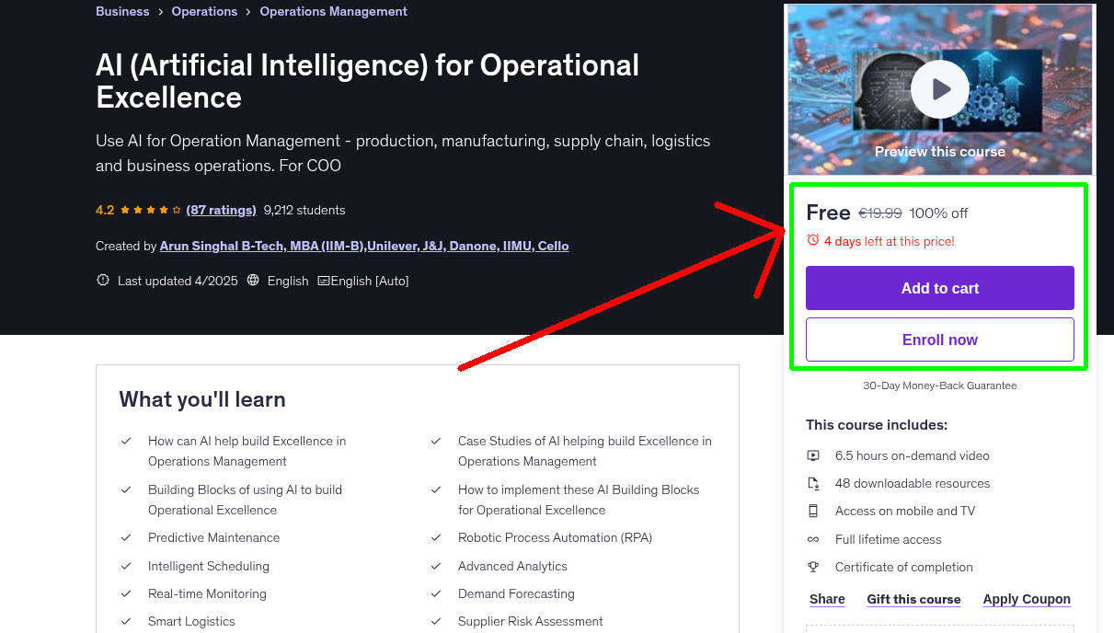Click the lifetime access infinity icon
The width and height of the screenshot is (1114, 633).
pyautogui.click(x=813, y=539)
